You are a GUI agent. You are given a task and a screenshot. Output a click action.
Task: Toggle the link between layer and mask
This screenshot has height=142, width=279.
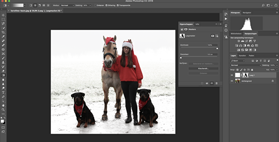click(x=241, y=75)
